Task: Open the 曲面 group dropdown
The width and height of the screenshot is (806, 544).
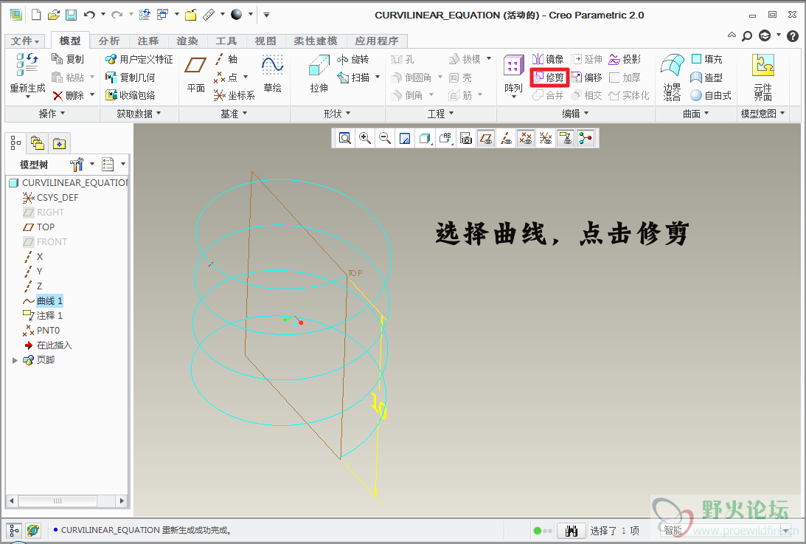Action: (x=696, y=114)
